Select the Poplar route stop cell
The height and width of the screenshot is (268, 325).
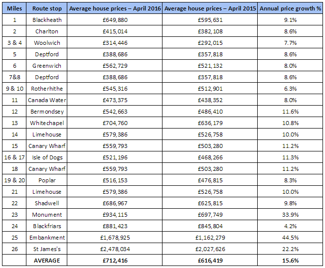pos(47,180)
